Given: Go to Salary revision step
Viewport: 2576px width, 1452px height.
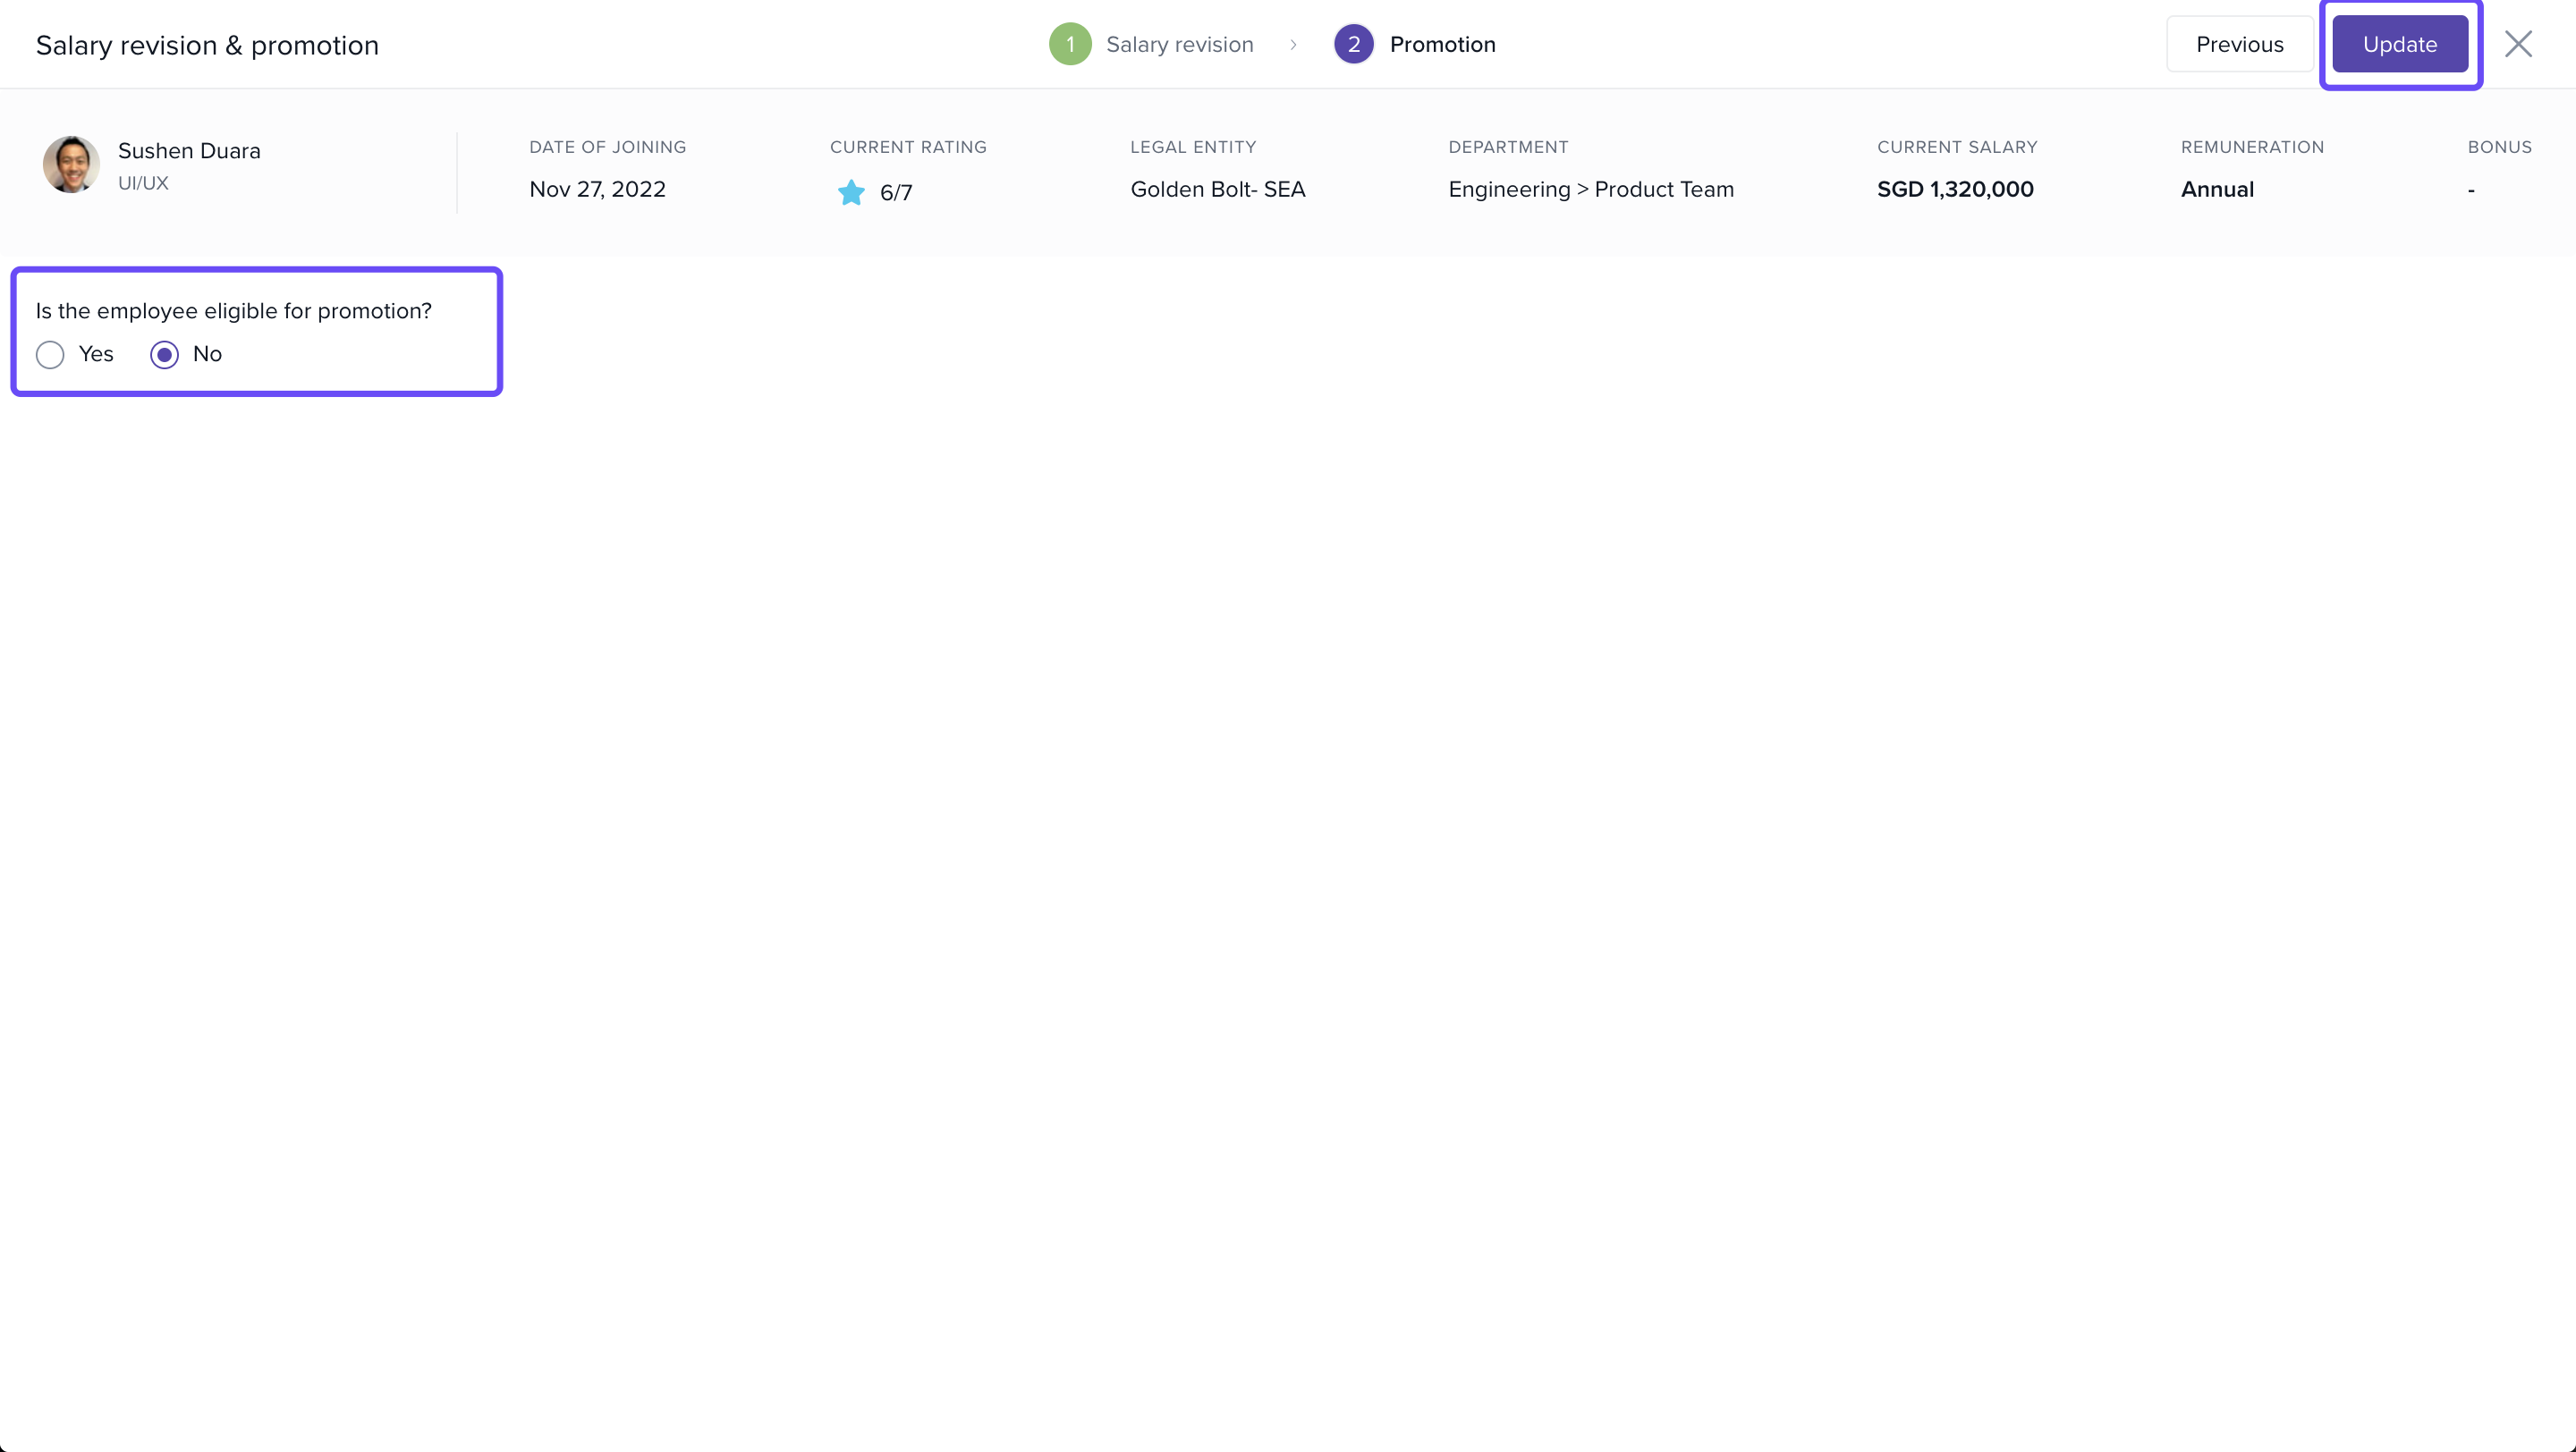Looking at the screenshot, I should click(x=1179, y=44).
